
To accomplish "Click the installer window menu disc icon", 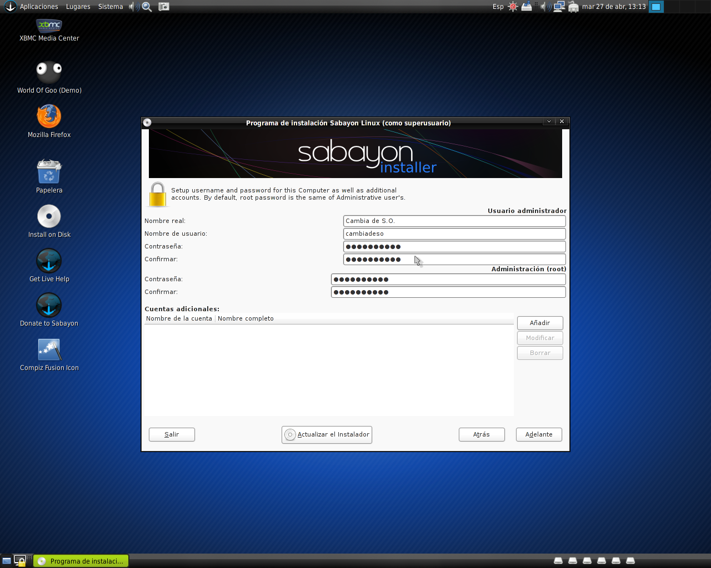I will pos(147,123).
